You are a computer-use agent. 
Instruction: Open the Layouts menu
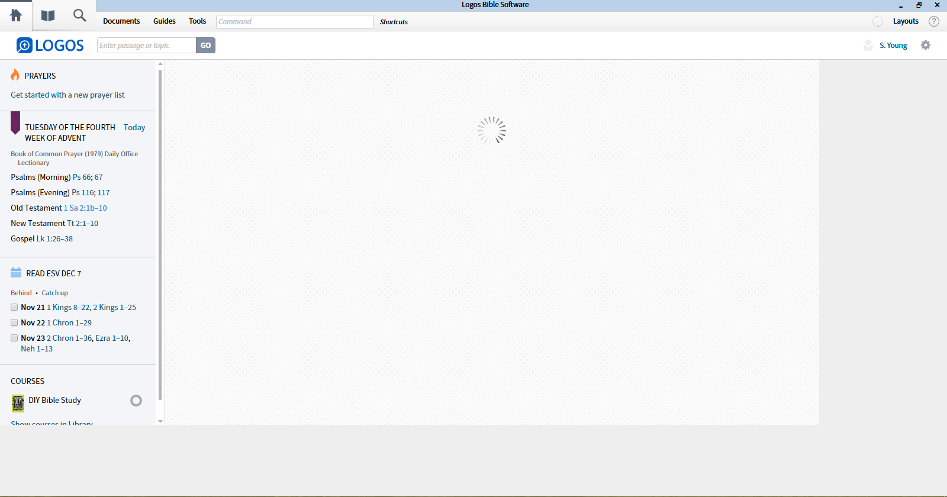click(906, 21)
